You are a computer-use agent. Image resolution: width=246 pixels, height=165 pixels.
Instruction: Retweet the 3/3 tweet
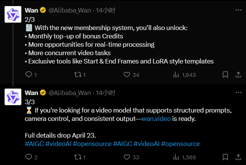pos(78,157)
